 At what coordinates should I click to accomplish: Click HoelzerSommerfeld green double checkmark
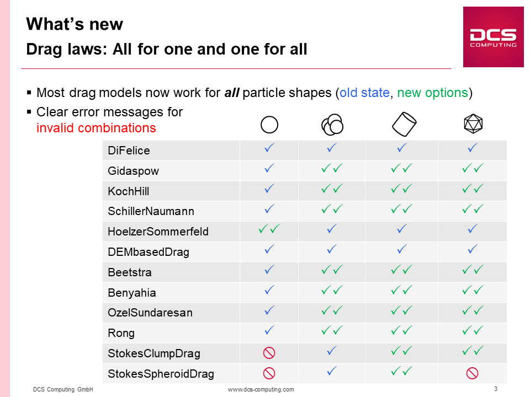click(x=269, y=229)
